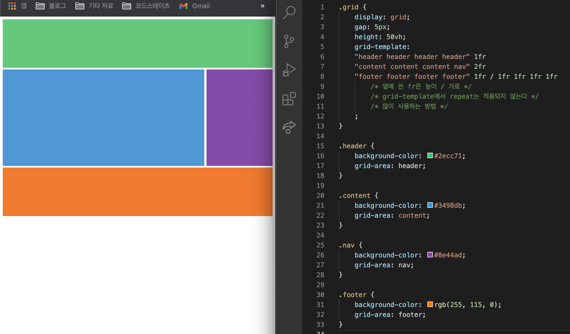The width and height of the screenshot is (570, 334).
Task: Click the green header box in preview
Action: click(x=138, y=43)
